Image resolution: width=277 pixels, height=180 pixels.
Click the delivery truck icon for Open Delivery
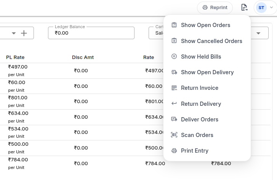point(174,72)
